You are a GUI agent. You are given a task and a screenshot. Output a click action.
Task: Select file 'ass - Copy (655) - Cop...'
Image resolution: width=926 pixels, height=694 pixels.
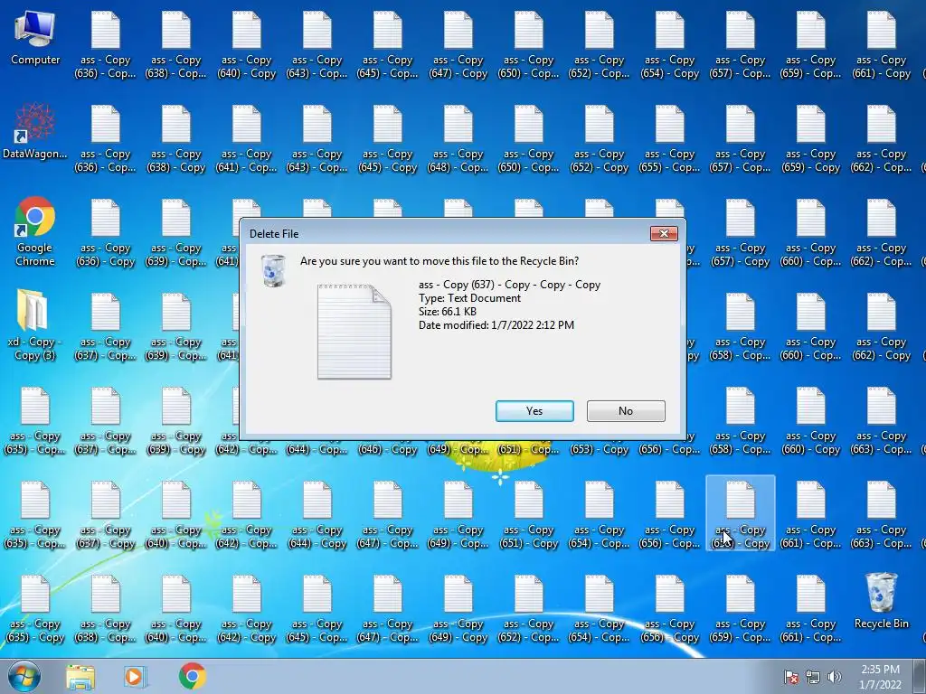coord(670,138)
